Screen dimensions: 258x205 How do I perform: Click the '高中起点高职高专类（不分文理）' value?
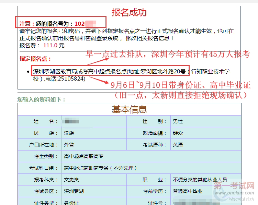pos(100,168)
